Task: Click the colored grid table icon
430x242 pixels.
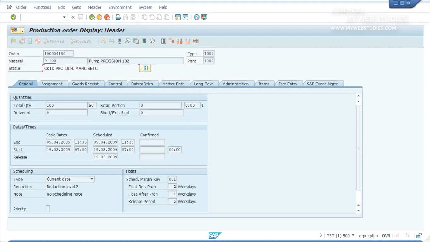Action: click(196, 41)
